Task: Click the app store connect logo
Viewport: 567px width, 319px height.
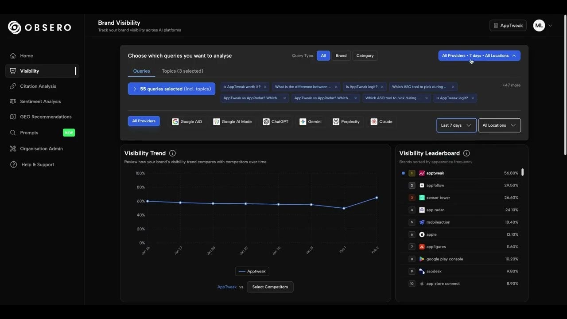Action: [x=422, y=284]
